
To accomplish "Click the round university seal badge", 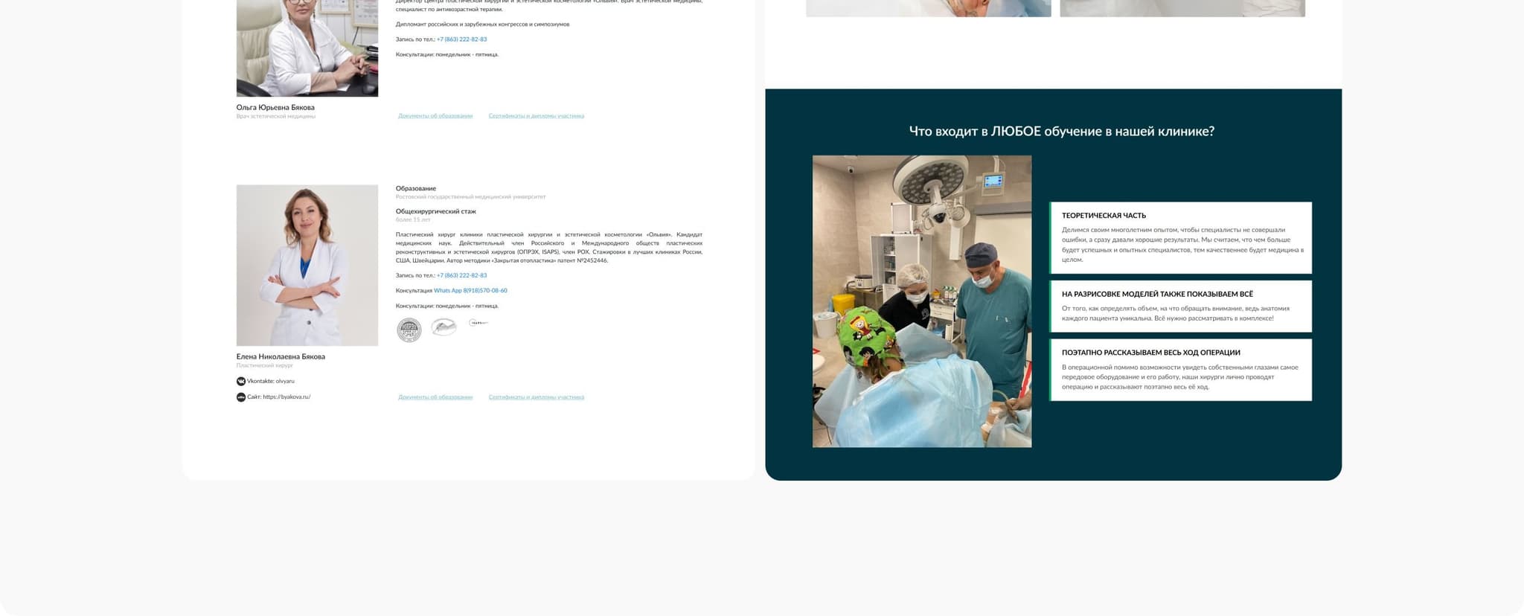I will point(409,330).
